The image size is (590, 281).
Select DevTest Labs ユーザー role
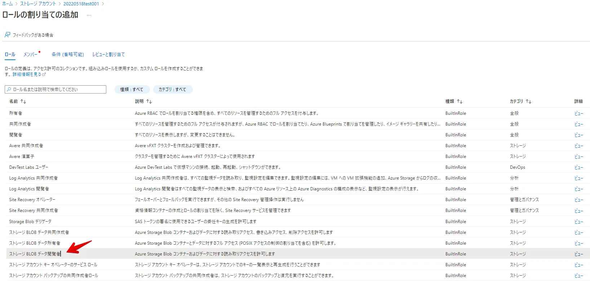click(298, 167)
